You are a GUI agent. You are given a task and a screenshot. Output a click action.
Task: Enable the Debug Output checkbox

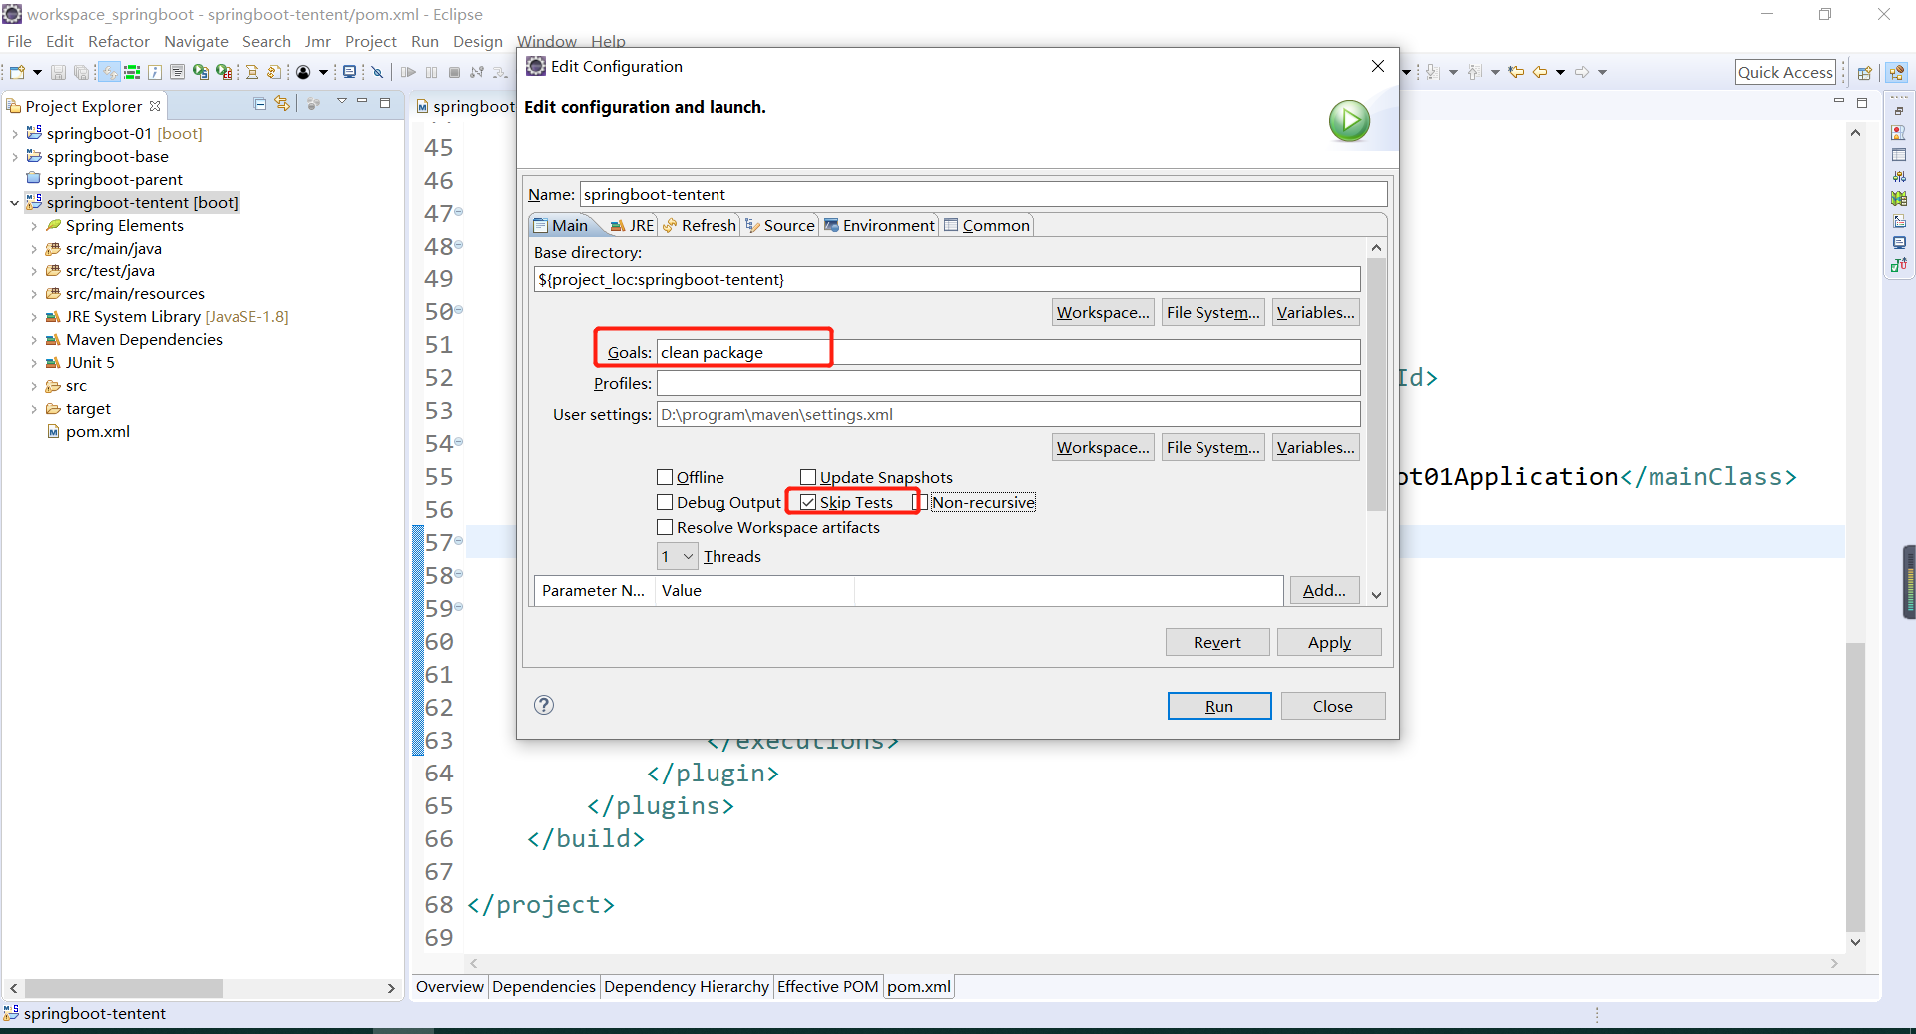click(665, 502)
